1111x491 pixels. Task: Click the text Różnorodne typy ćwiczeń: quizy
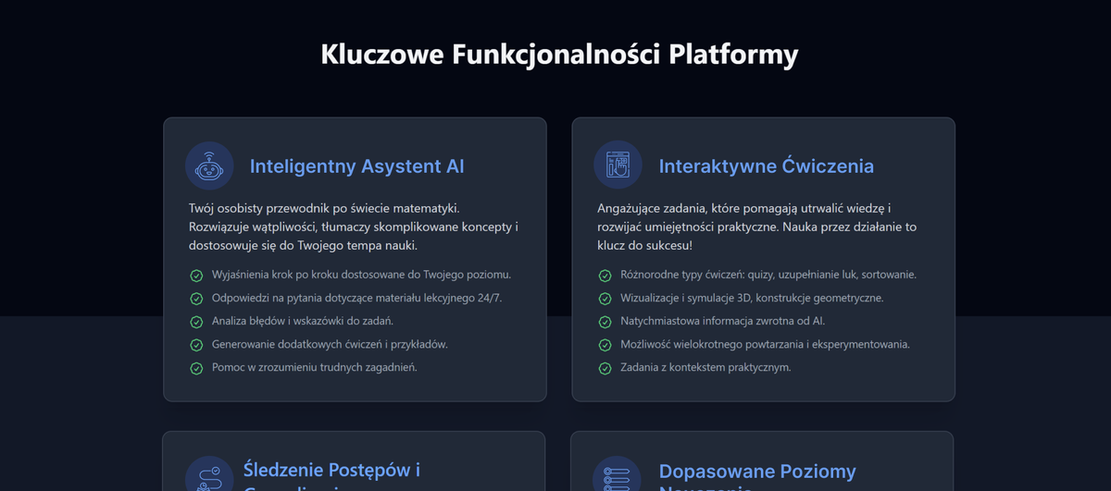[x=768, y=275]
